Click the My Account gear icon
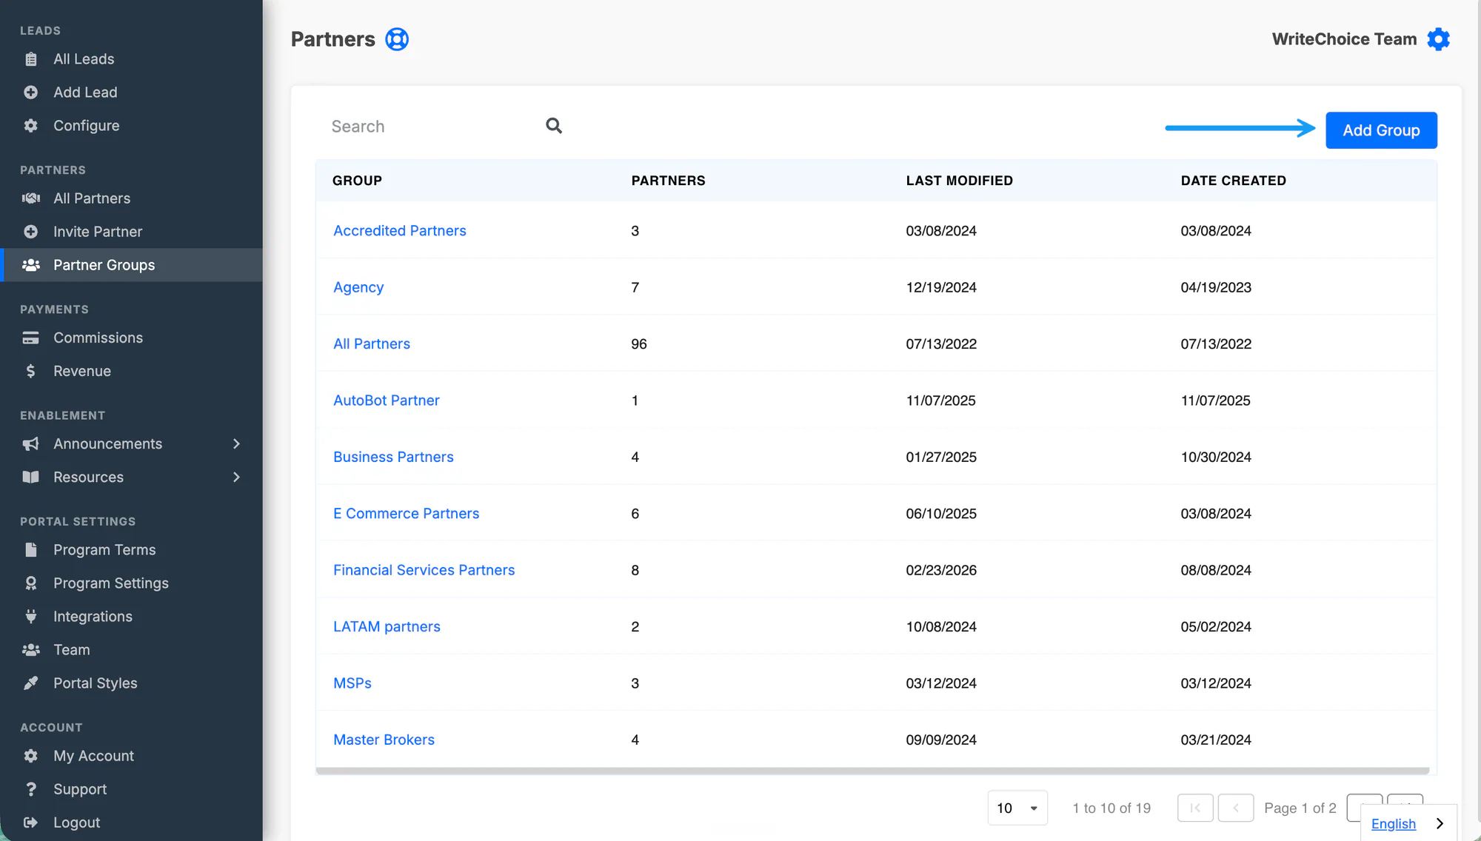The width and height of the screenshot is (1481, 841). (30, 756)
